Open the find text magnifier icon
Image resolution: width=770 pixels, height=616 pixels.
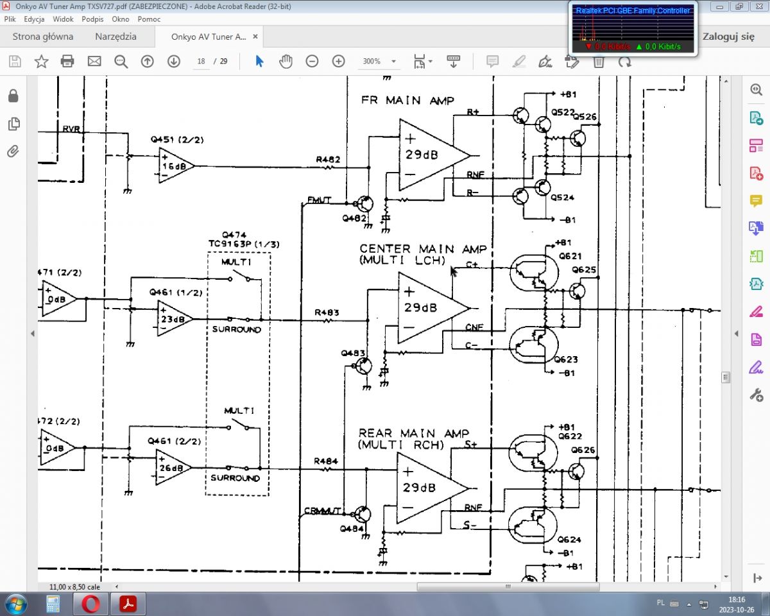tap(121, 61)
